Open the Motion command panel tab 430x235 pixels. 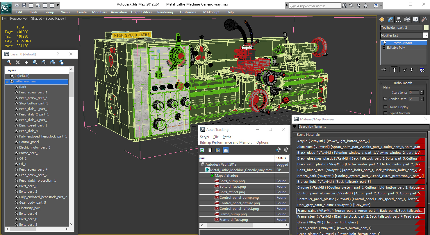click(x=407, y=19)
